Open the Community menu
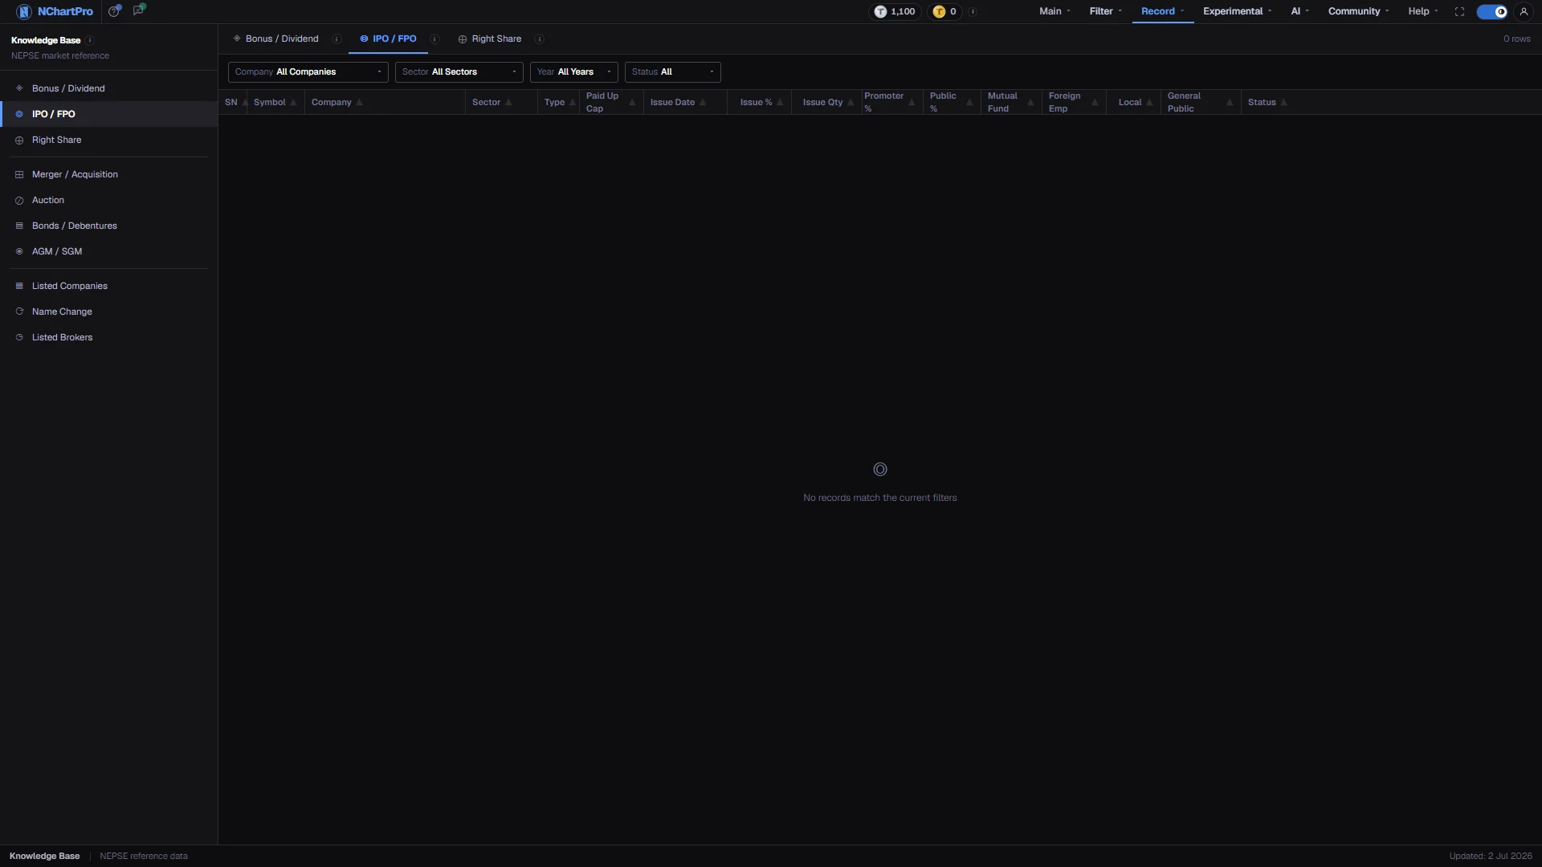Screen dimensions: 1542x867 point(1358,11)
